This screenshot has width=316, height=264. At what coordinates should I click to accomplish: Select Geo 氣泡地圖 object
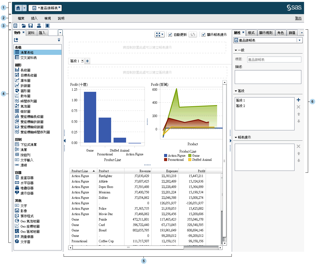(x=30, y=221)
